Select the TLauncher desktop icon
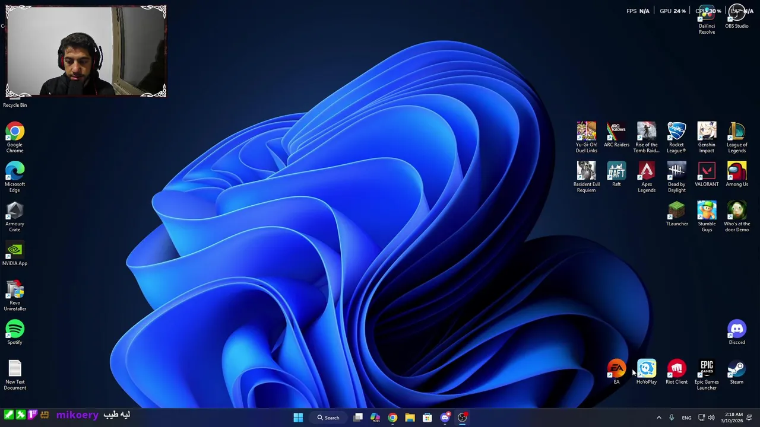 [x=676, y=214]
